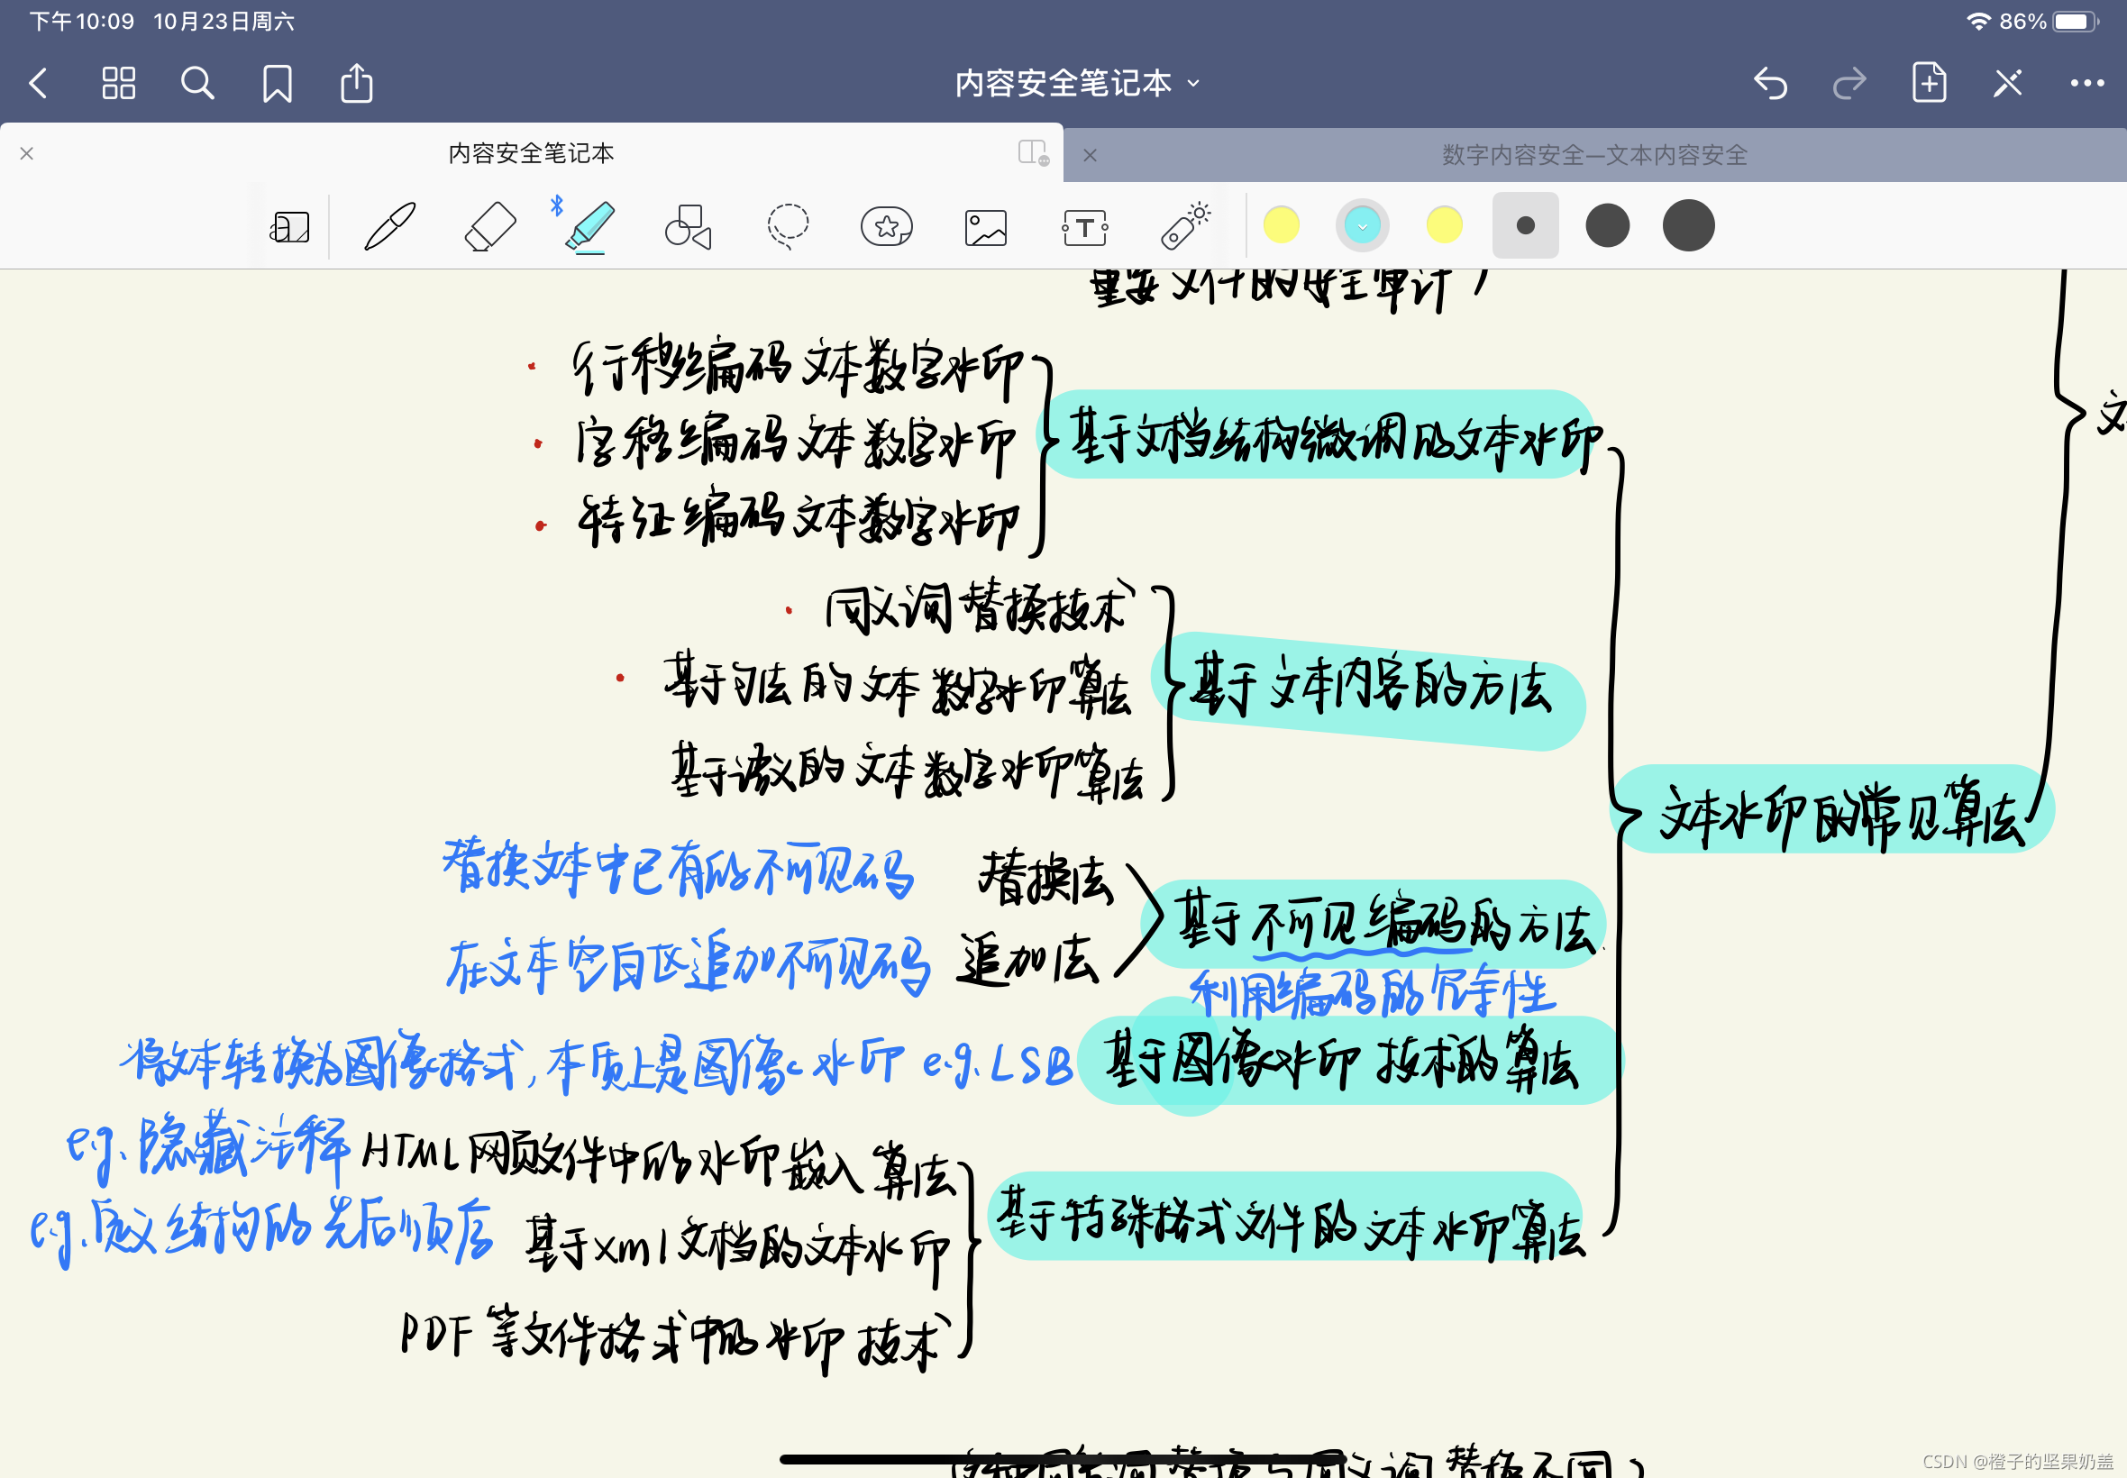Open the search magnifier
2127x1478 pixels.
pos(197,83)
